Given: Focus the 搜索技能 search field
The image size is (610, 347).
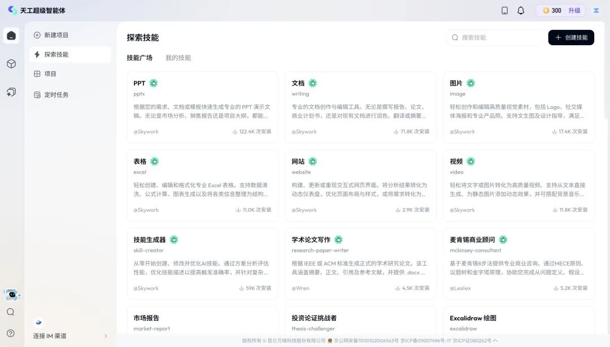Looking at the screenshot, I should 494,37.
